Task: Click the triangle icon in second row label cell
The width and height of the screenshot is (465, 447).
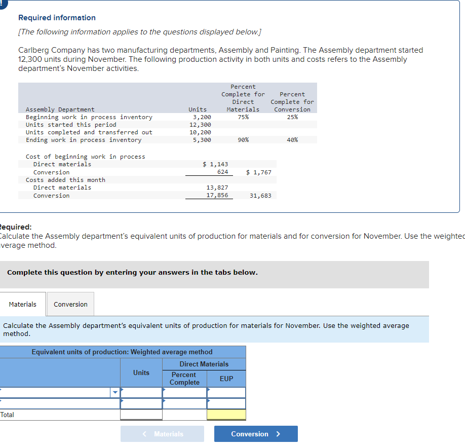Action: tap(2, 400)
